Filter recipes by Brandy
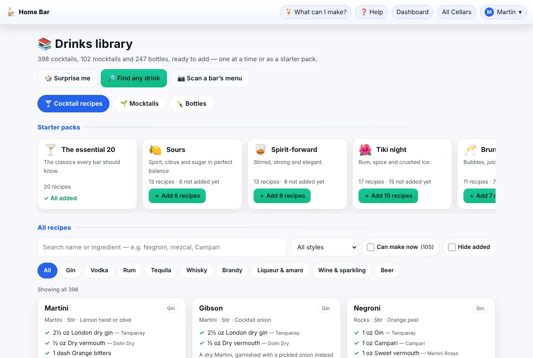The height and width of the screenshot is (358, 533). [232, 270]
